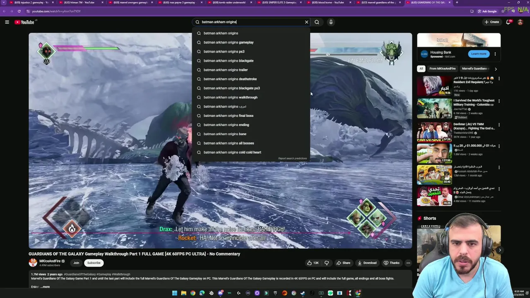Choose 'batman arkham origins blackgate ps3' suggestion
Screen dimensions: 530x298
tap(251, 88)
